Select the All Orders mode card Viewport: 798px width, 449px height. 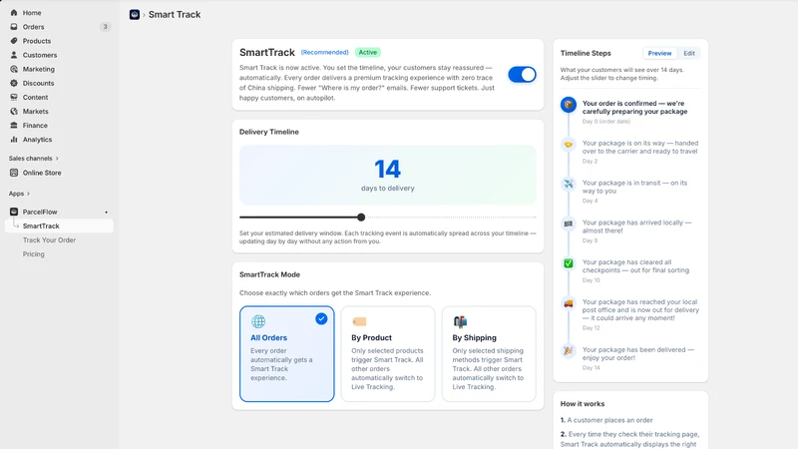(x=287, y=354)
